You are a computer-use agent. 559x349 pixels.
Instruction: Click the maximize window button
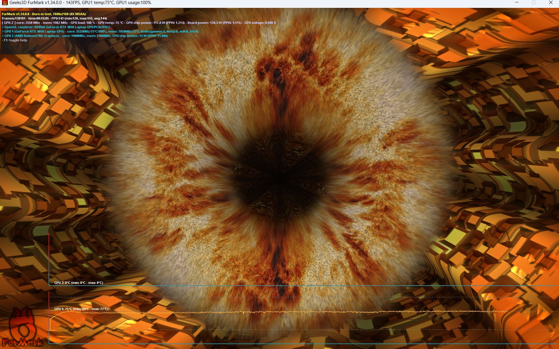[x=534, y=3]
